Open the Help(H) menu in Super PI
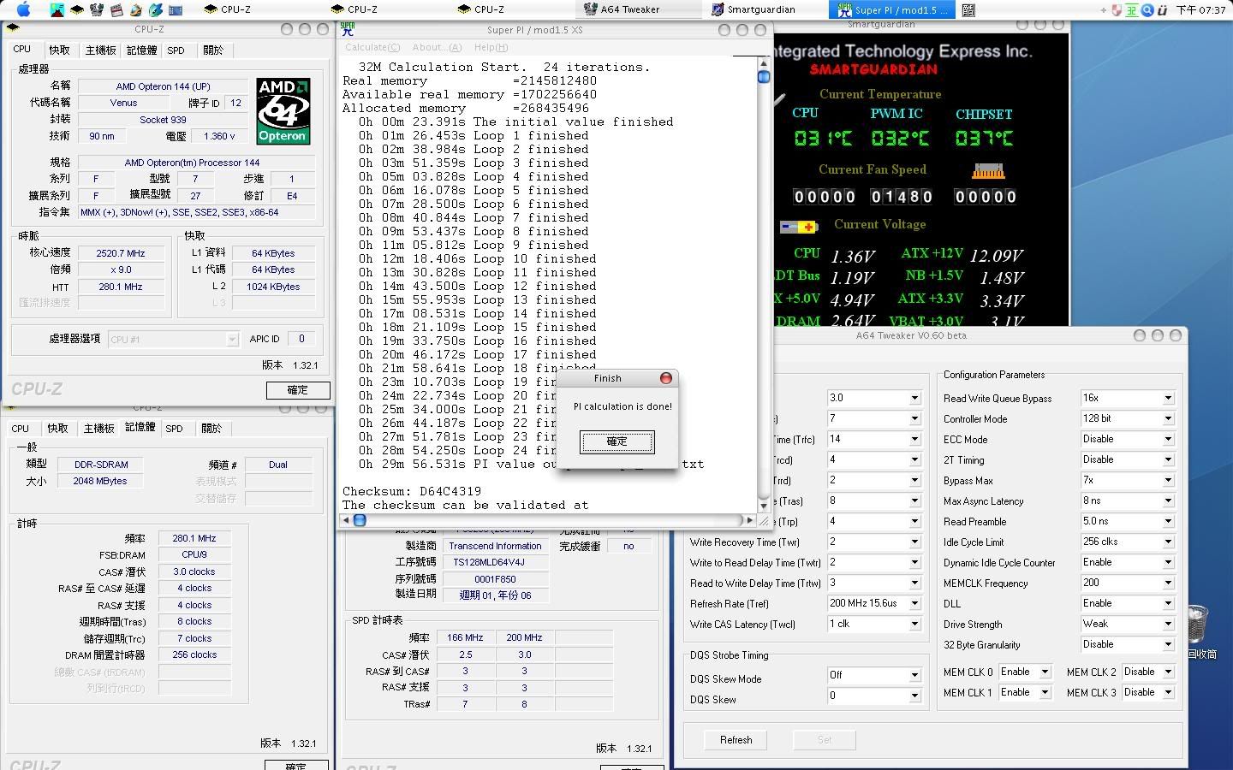Image resolution: width=1233 pixels, height=770 pixels. [491, 47]
